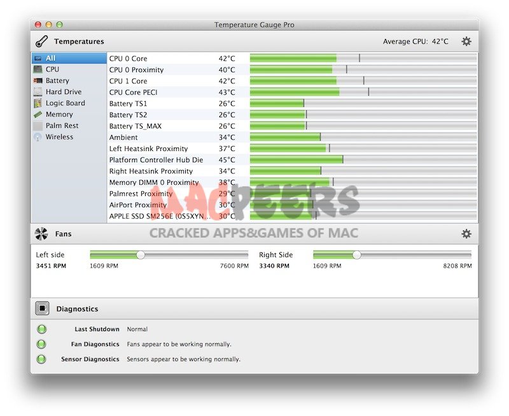Viewport: 509px width, 416px height.
Task: Click the CPU chip icon in sidebar
Action: (38, 69)
